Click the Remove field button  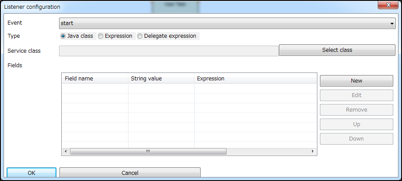pos(356,110)
